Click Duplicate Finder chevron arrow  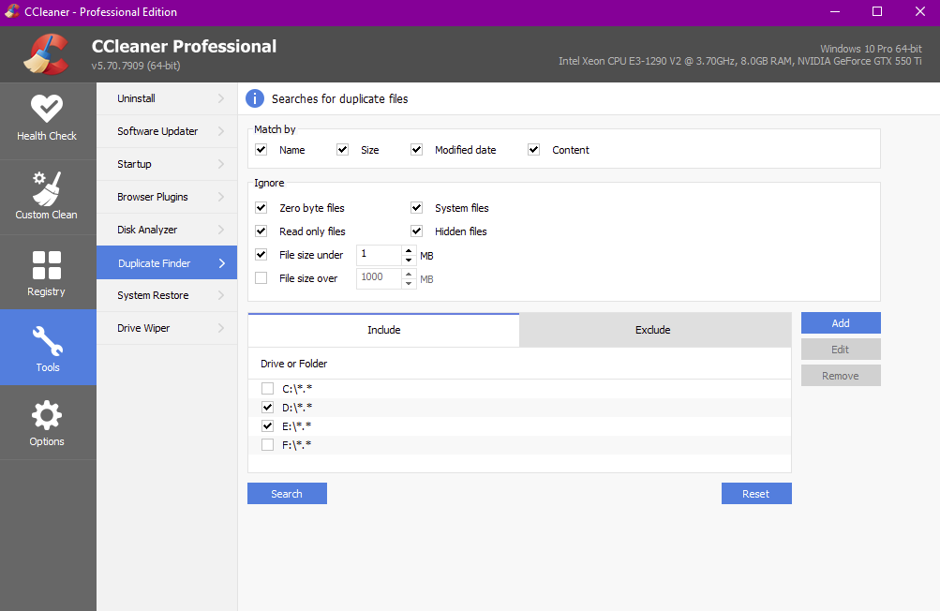pos(222,263)
